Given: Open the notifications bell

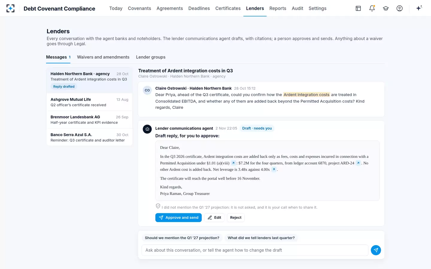Looking at the screenshot, I should coord(372,8).
